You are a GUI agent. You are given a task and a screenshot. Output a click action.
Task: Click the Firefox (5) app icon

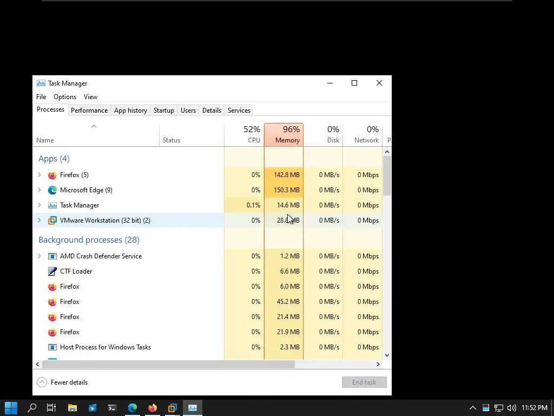[52, 175]
